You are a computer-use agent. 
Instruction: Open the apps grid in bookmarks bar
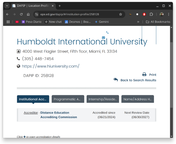(8, 22)
